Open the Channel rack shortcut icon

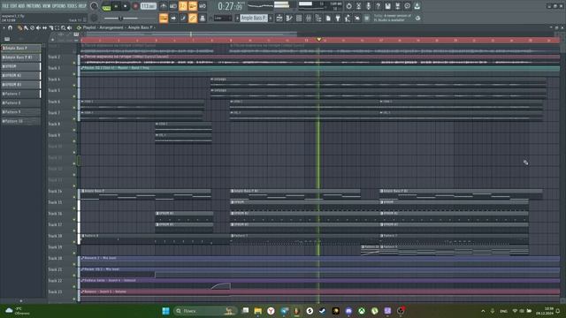(299, 18)
